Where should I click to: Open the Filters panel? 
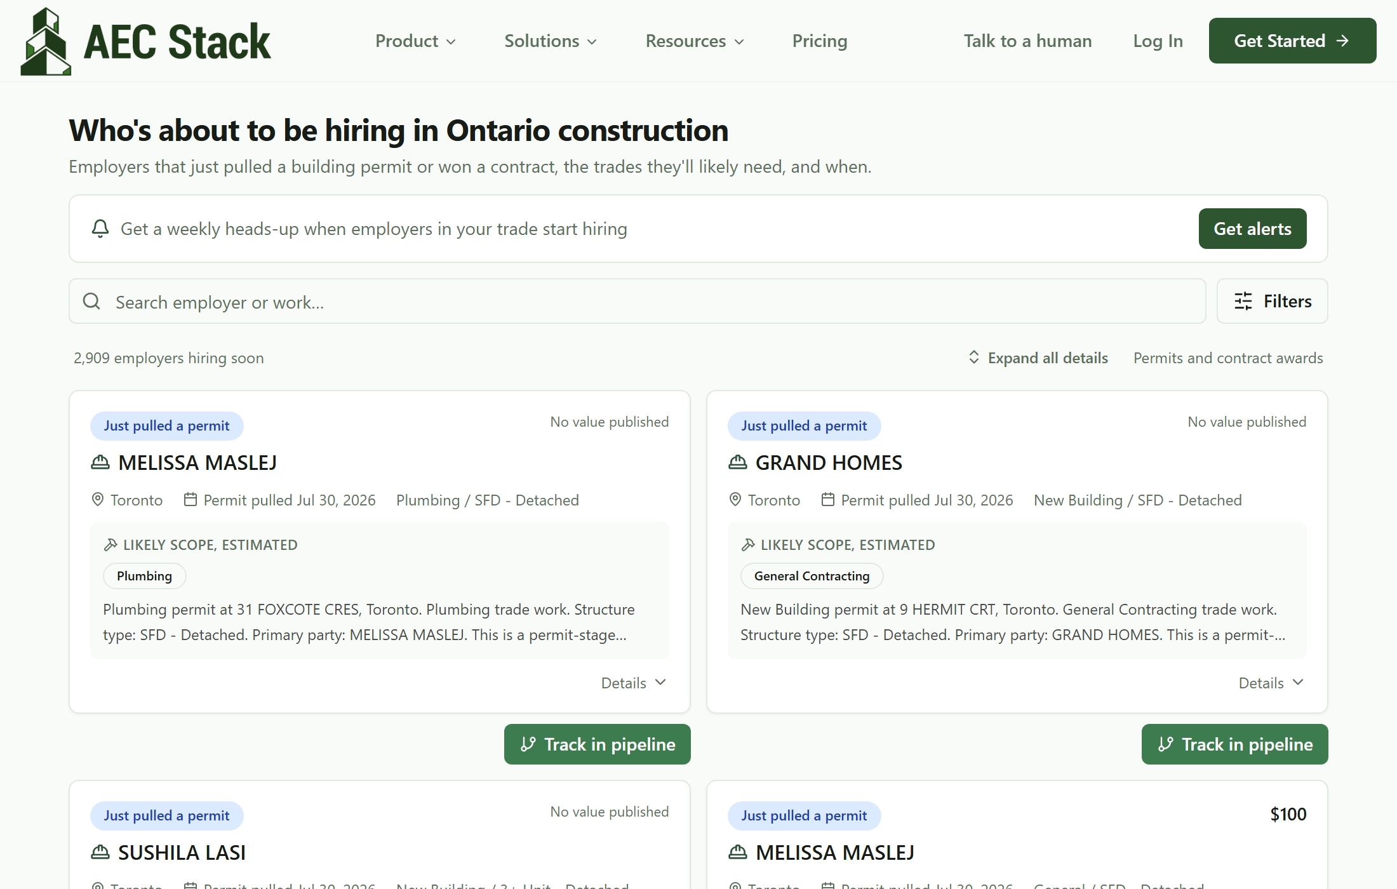[x=1273, y=301]
